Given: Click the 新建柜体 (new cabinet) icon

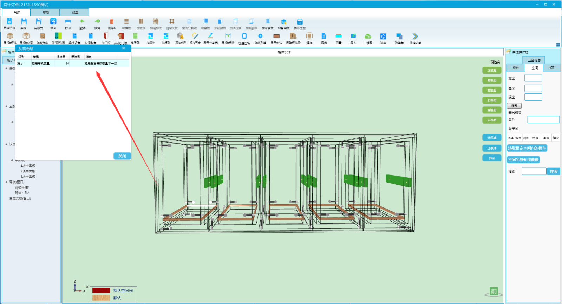Looking at the screenshot, I should click(9, 22).
